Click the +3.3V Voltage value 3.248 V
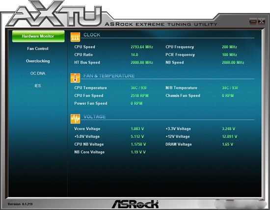The height and width of the screenshot is (210, 270). tap(228, 129)
